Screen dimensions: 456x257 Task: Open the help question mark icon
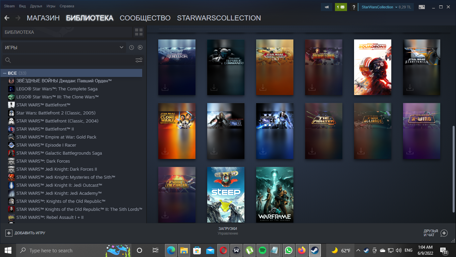click(354, 7)
